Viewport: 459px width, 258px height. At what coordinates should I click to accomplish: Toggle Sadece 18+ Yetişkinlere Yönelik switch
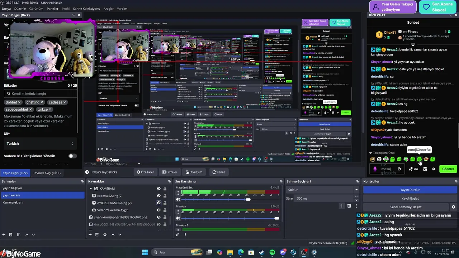[72, 156]
